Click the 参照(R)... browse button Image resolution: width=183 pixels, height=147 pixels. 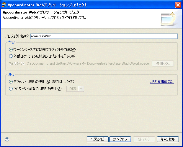point(163,64)
